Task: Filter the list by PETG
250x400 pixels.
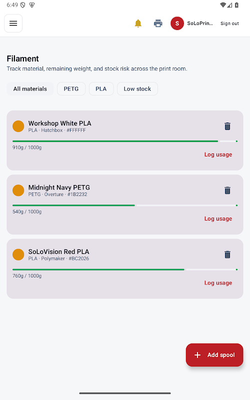Action: click(x=71, y=89)
